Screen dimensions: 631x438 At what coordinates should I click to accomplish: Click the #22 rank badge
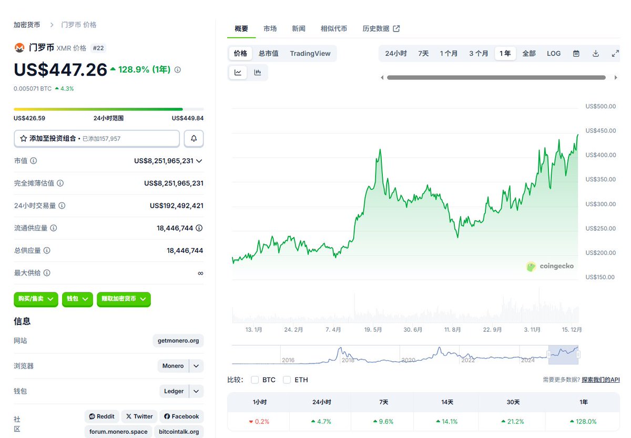[98, 48]
